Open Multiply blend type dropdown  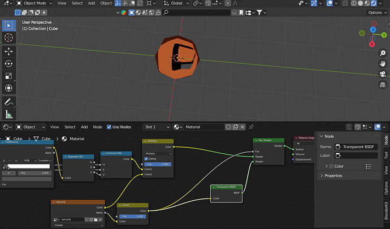pyautogui.click(x=158, y=154)
